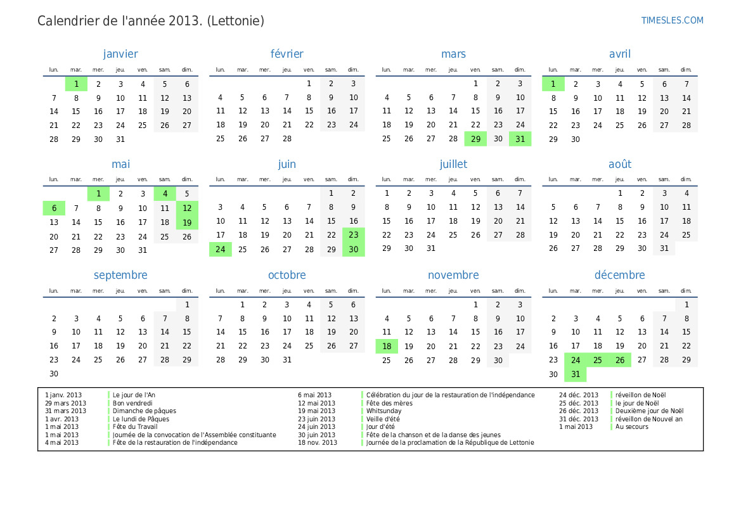This screenshot has height=524, width=741.
Task: Click the décembre month title
Action: pyautogui.click(x=619, y=275)
